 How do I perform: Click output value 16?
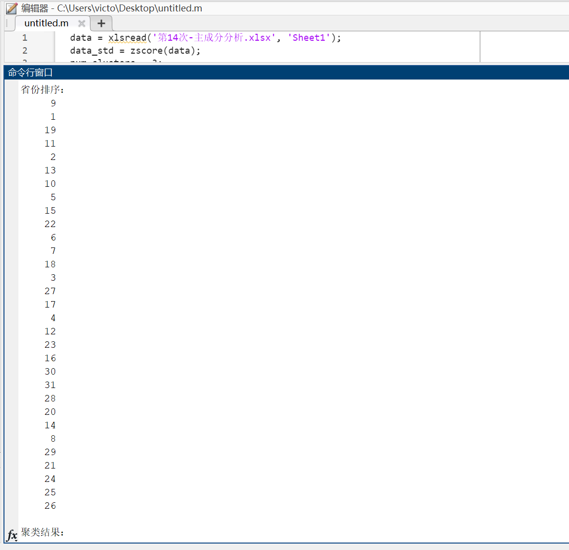(50, 358)
